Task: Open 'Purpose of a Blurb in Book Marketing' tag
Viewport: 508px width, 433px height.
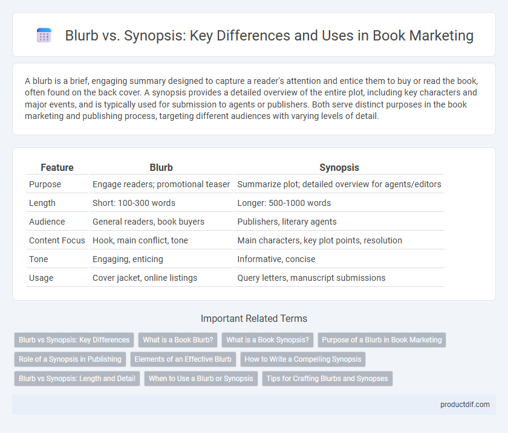Action: pos(382,340)
